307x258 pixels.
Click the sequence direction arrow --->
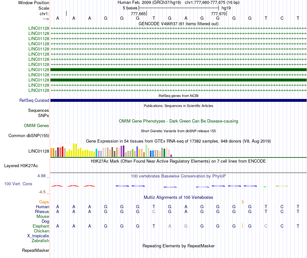(x=46, y=19)
